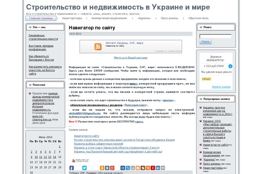Click the ukrbuild2010@gmail.com email link

tap(85, 113)
